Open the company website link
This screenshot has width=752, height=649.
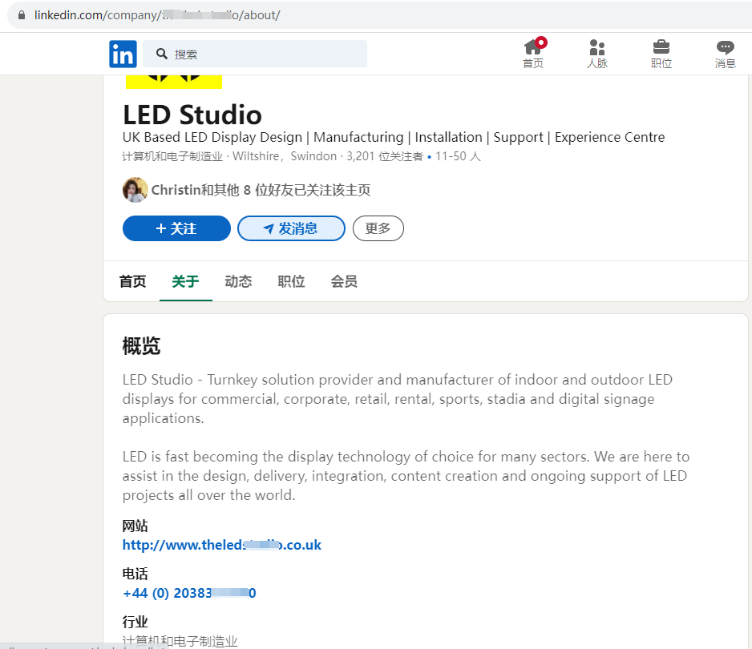click(x=221, y=545)
